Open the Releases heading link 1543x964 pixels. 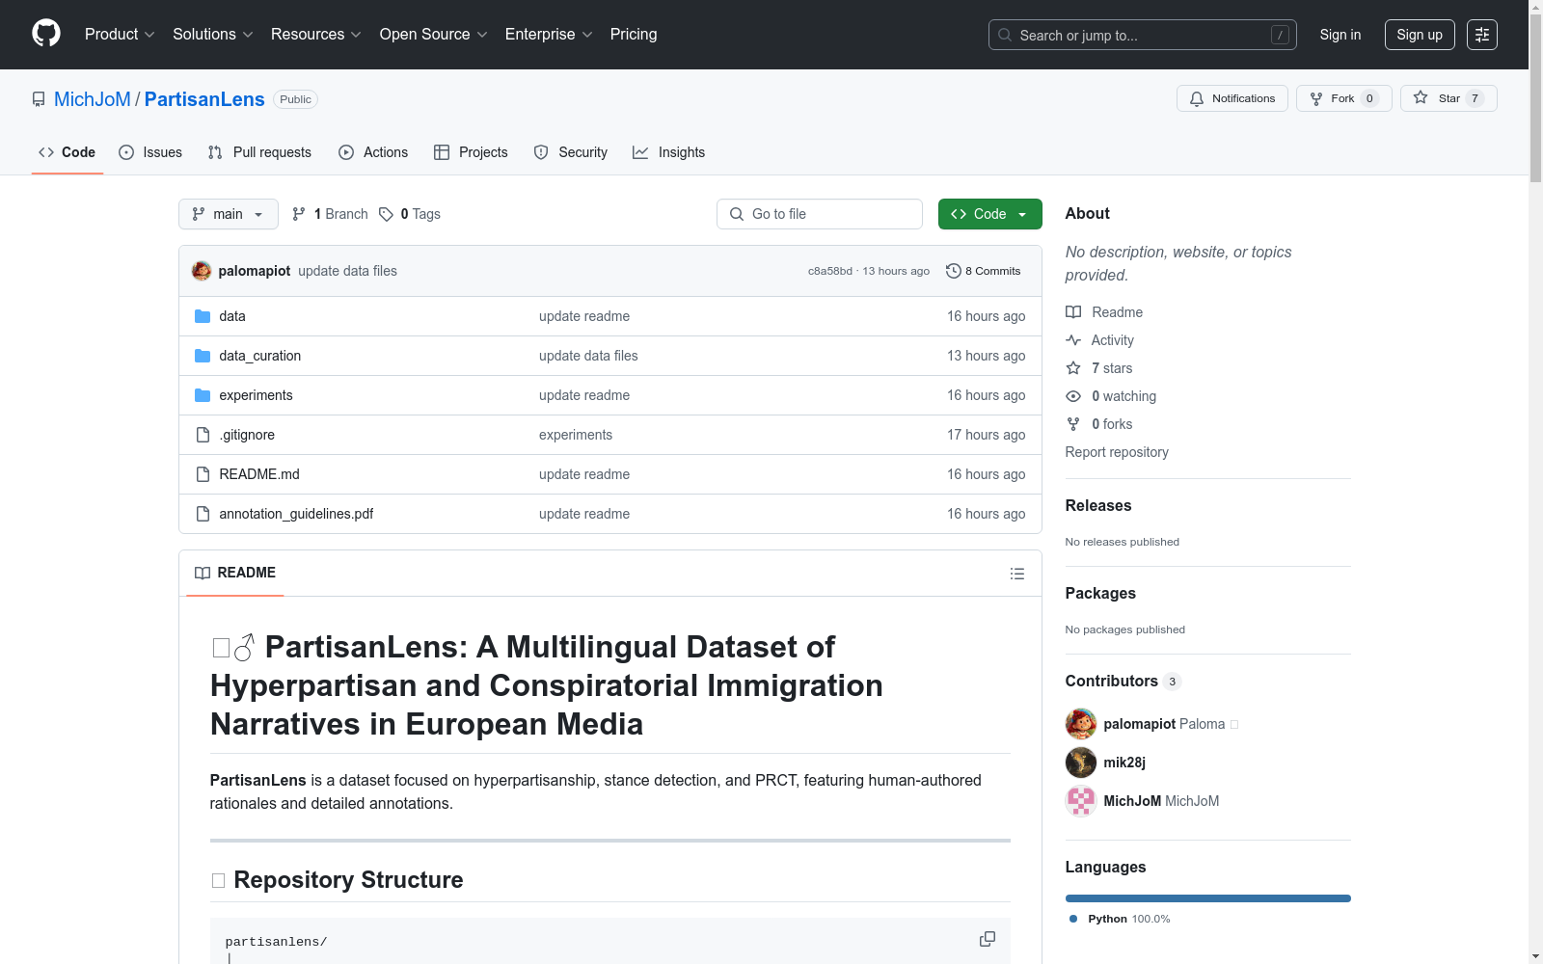click(1098, 505)
